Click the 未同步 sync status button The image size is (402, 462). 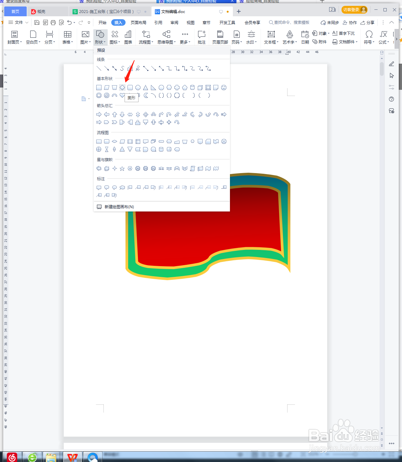[x=329, y=22]
